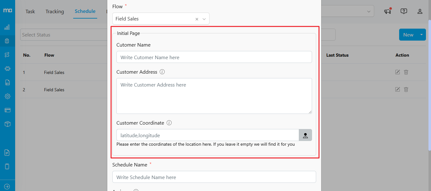The width and height of the screenshot is (431, 191).
Task: Open the dashboard chart icon in sidebar
Action: click(7, 27)
